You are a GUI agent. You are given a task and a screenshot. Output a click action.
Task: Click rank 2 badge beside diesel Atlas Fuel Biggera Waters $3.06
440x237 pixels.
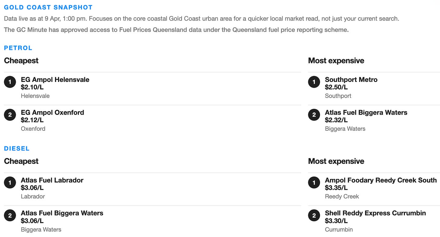pyautogui.click(x=10, y=215)
